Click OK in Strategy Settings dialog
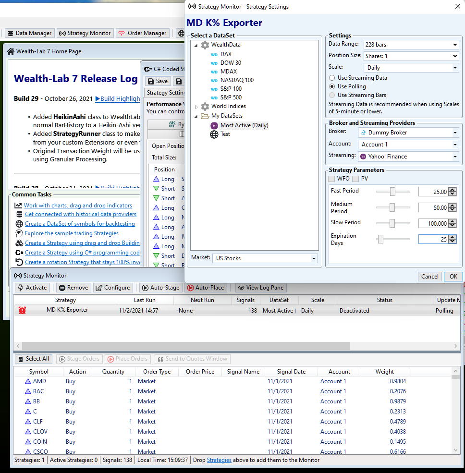Viewport: 465px width, 473px height. [x=453, y=276]
